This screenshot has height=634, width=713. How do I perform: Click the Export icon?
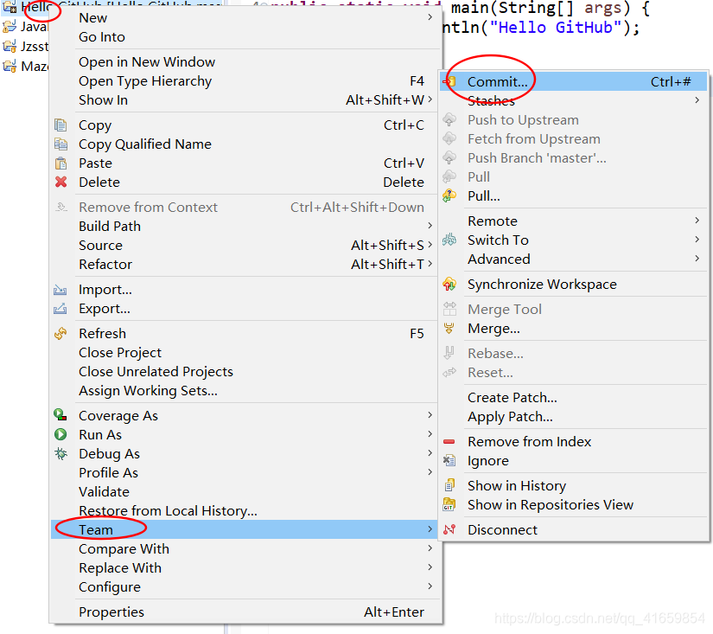60,309
